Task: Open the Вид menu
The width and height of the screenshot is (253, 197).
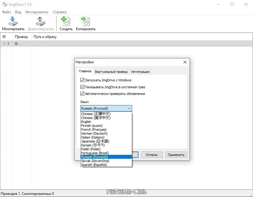Action: 18,12
